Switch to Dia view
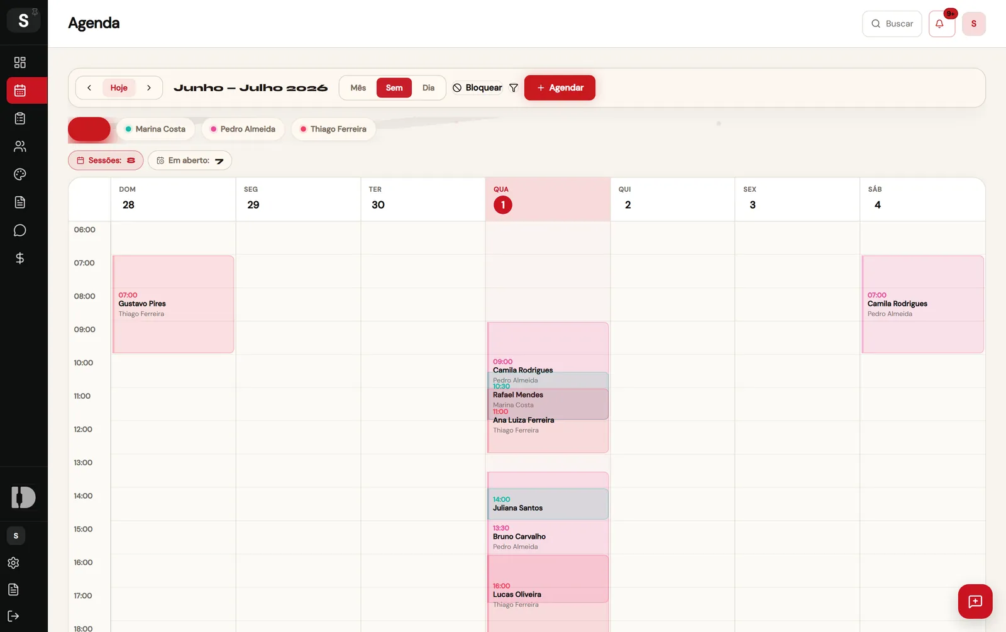The height and width of the screenshot is (632, 1006). 428,88
